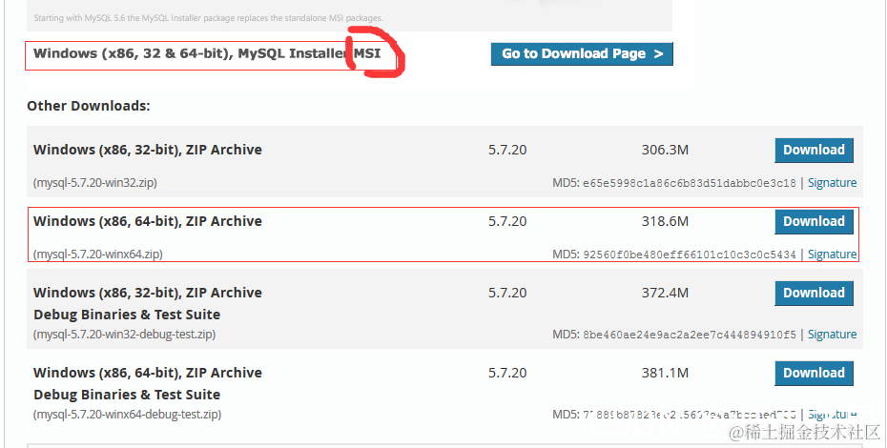This screenshot has height=448, width=887.
Task: Click version 5.7.20 in 372.4M row
Action: tap(507, 293)
